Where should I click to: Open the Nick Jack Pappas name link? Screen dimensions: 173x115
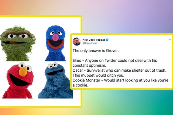[94, 40]
